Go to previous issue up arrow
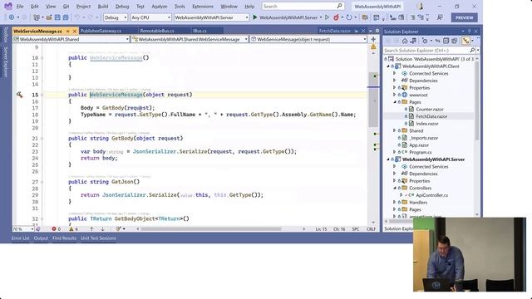Image resolution: width=532 pixels, height=299 pixels. 91,229
